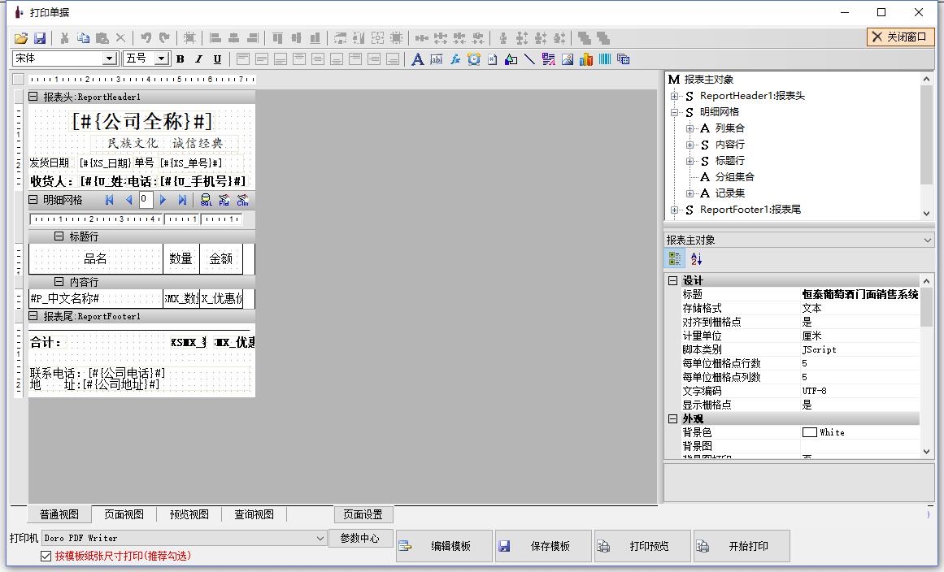Open the 页面设置 tab
This screenshot has height=572, width=944.
pos(363,514)
